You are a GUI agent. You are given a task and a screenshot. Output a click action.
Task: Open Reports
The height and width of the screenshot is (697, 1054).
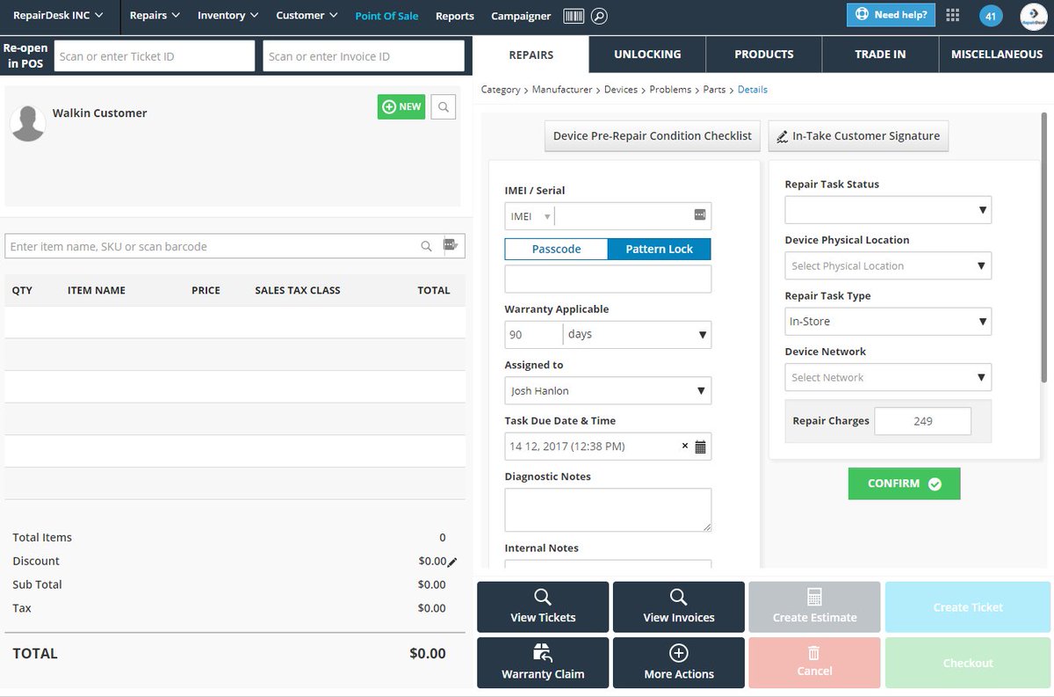(455, 16)
